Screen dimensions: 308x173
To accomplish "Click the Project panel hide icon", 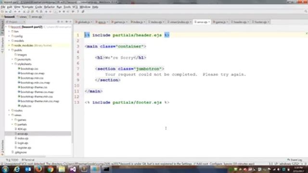I will click(x=70, y=22).
